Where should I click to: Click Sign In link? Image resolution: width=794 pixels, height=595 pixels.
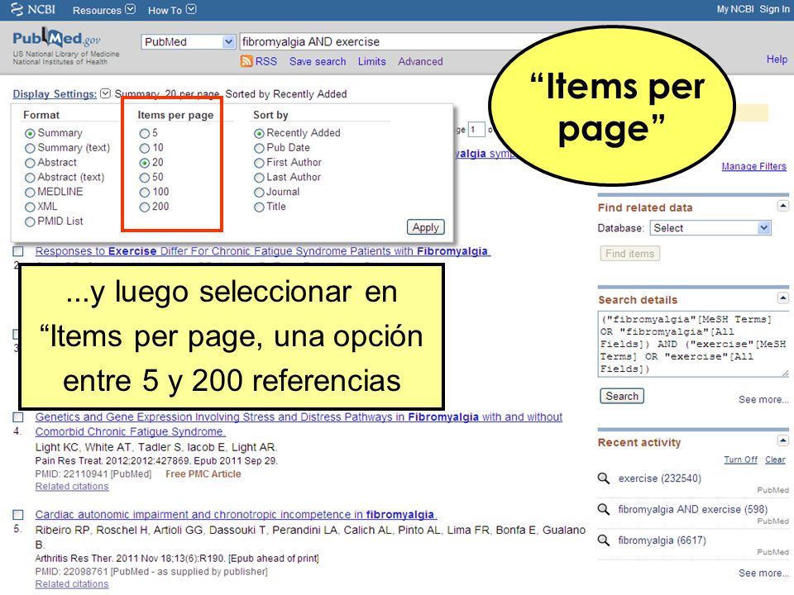tap(774, 9)
